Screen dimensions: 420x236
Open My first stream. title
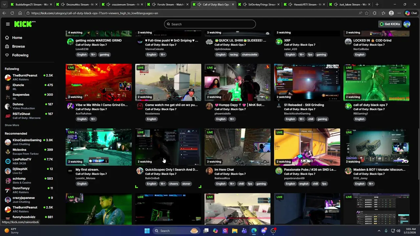(x=87, y=170)
